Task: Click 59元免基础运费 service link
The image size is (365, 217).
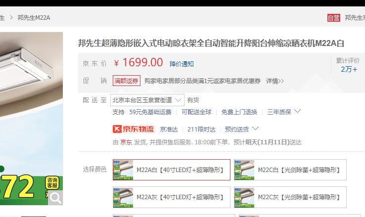Action: (150, 112)
